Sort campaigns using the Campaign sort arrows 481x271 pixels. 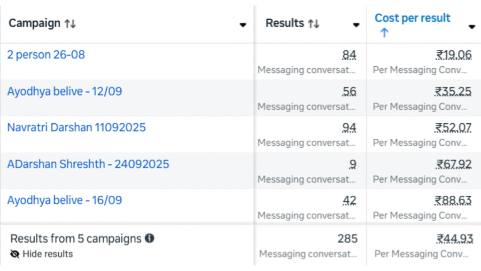pos(70,24)
